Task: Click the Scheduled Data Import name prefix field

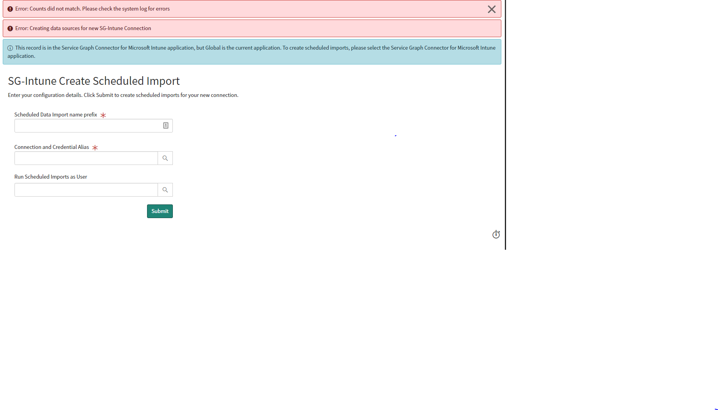Action: (93, 126)
